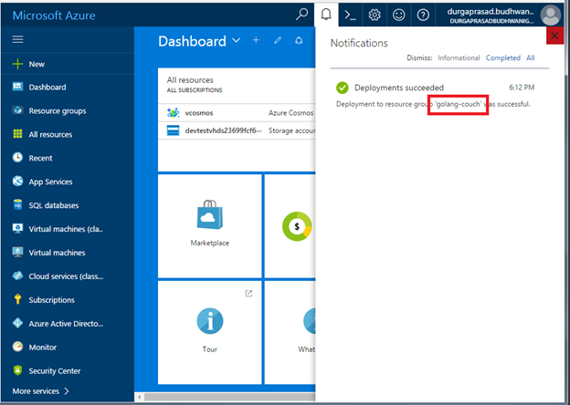
Task: Close the Notifications panel red X
Action: coord(554,36)
